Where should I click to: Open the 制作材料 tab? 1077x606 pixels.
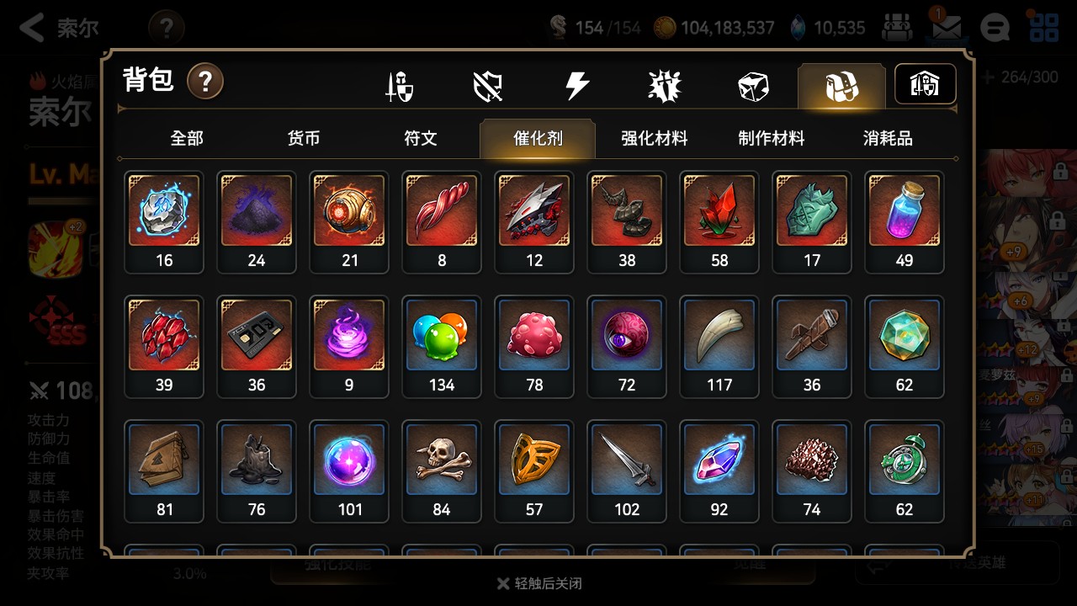pos(772,138)
